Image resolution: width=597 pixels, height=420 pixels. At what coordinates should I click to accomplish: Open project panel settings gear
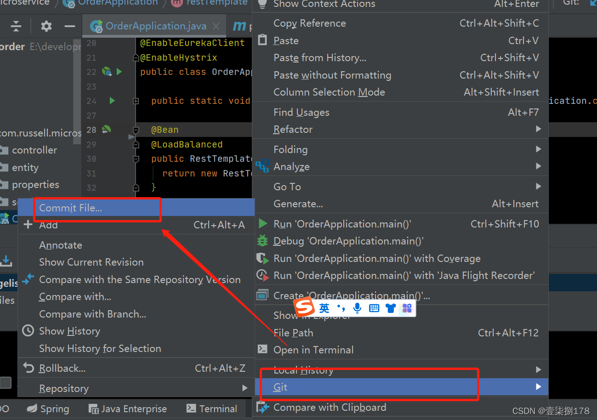[x=46, y=26]
